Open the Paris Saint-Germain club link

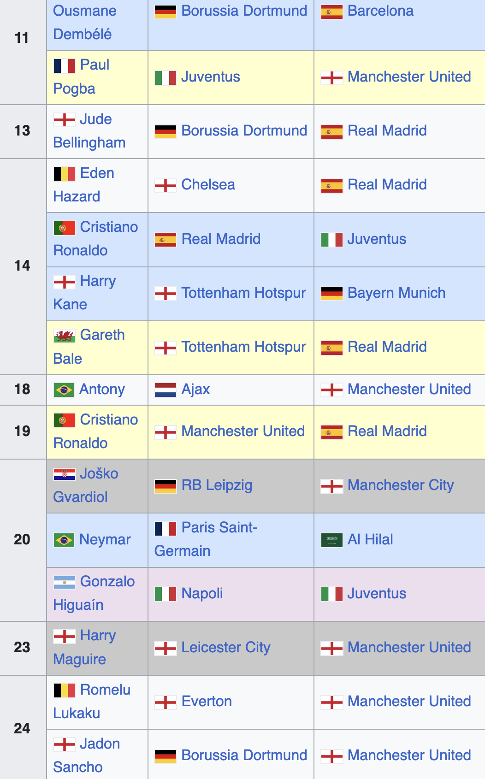[206, 539]
